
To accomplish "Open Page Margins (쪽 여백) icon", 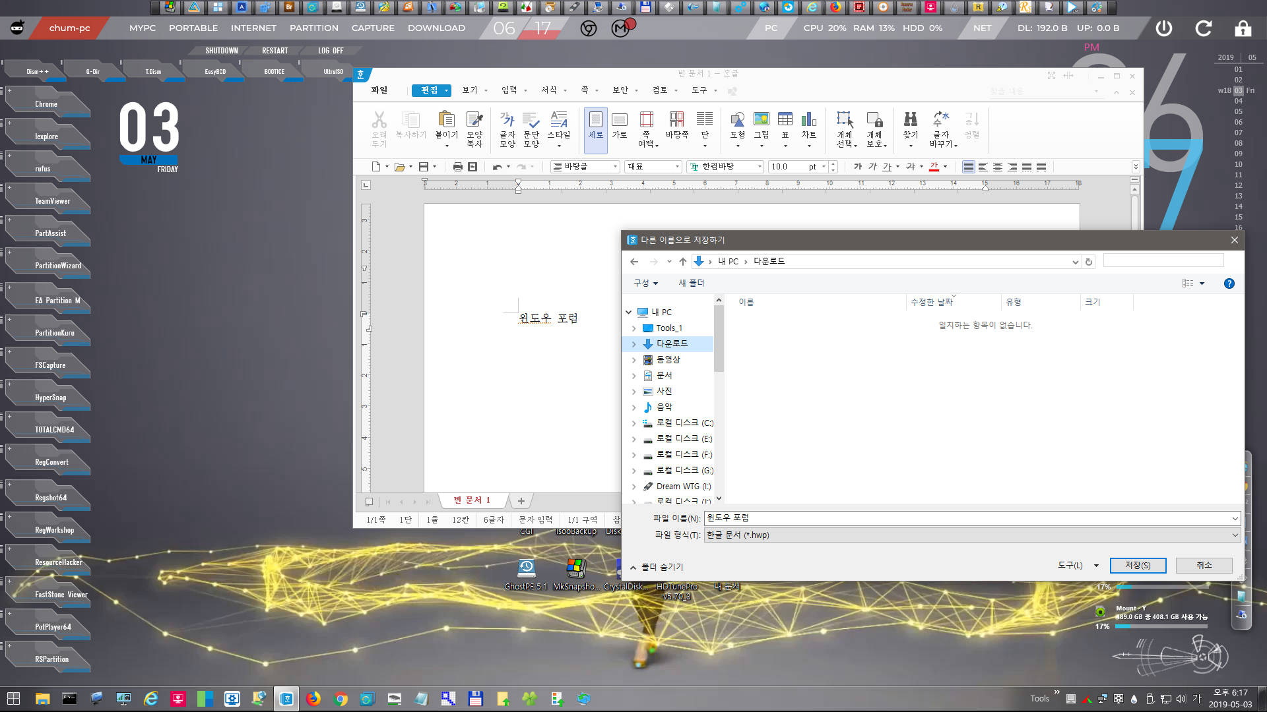I will click(x=647, y=119).
